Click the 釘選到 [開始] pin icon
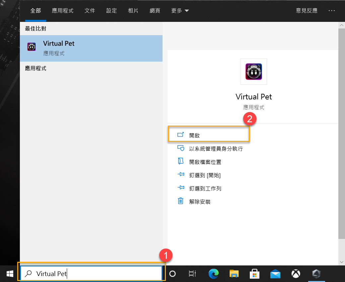Screen dimensions: 345x282 point(181,175)
